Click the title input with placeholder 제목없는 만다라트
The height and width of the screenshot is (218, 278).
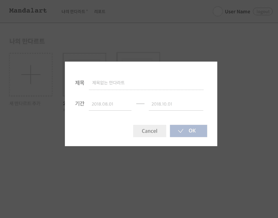146,83
